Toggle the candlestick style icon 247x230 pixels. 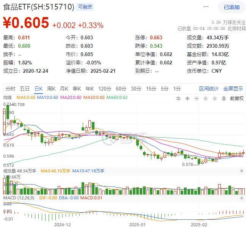[224, 99]
